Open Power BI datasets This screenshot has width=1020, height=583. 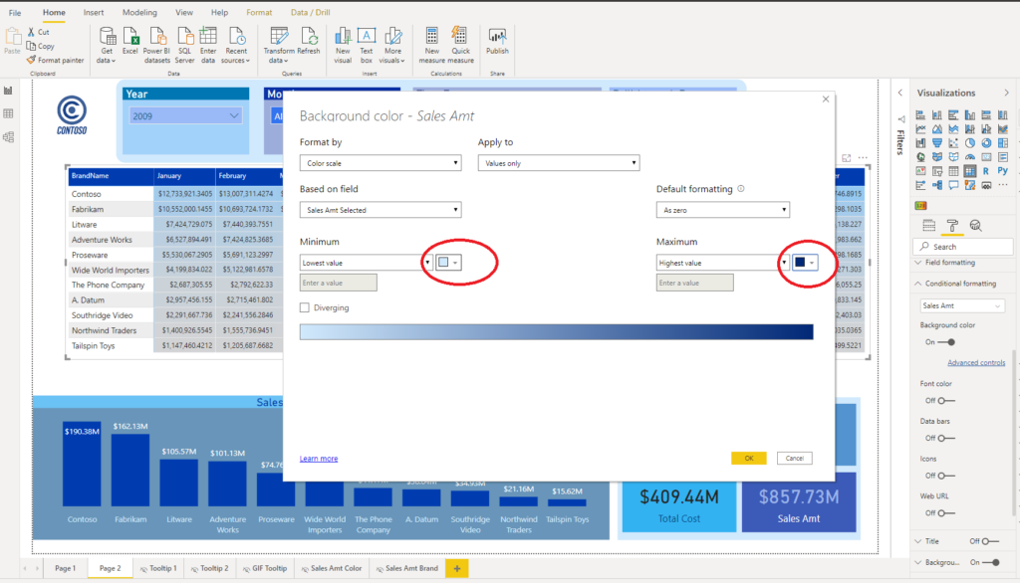tap(156, 45)
